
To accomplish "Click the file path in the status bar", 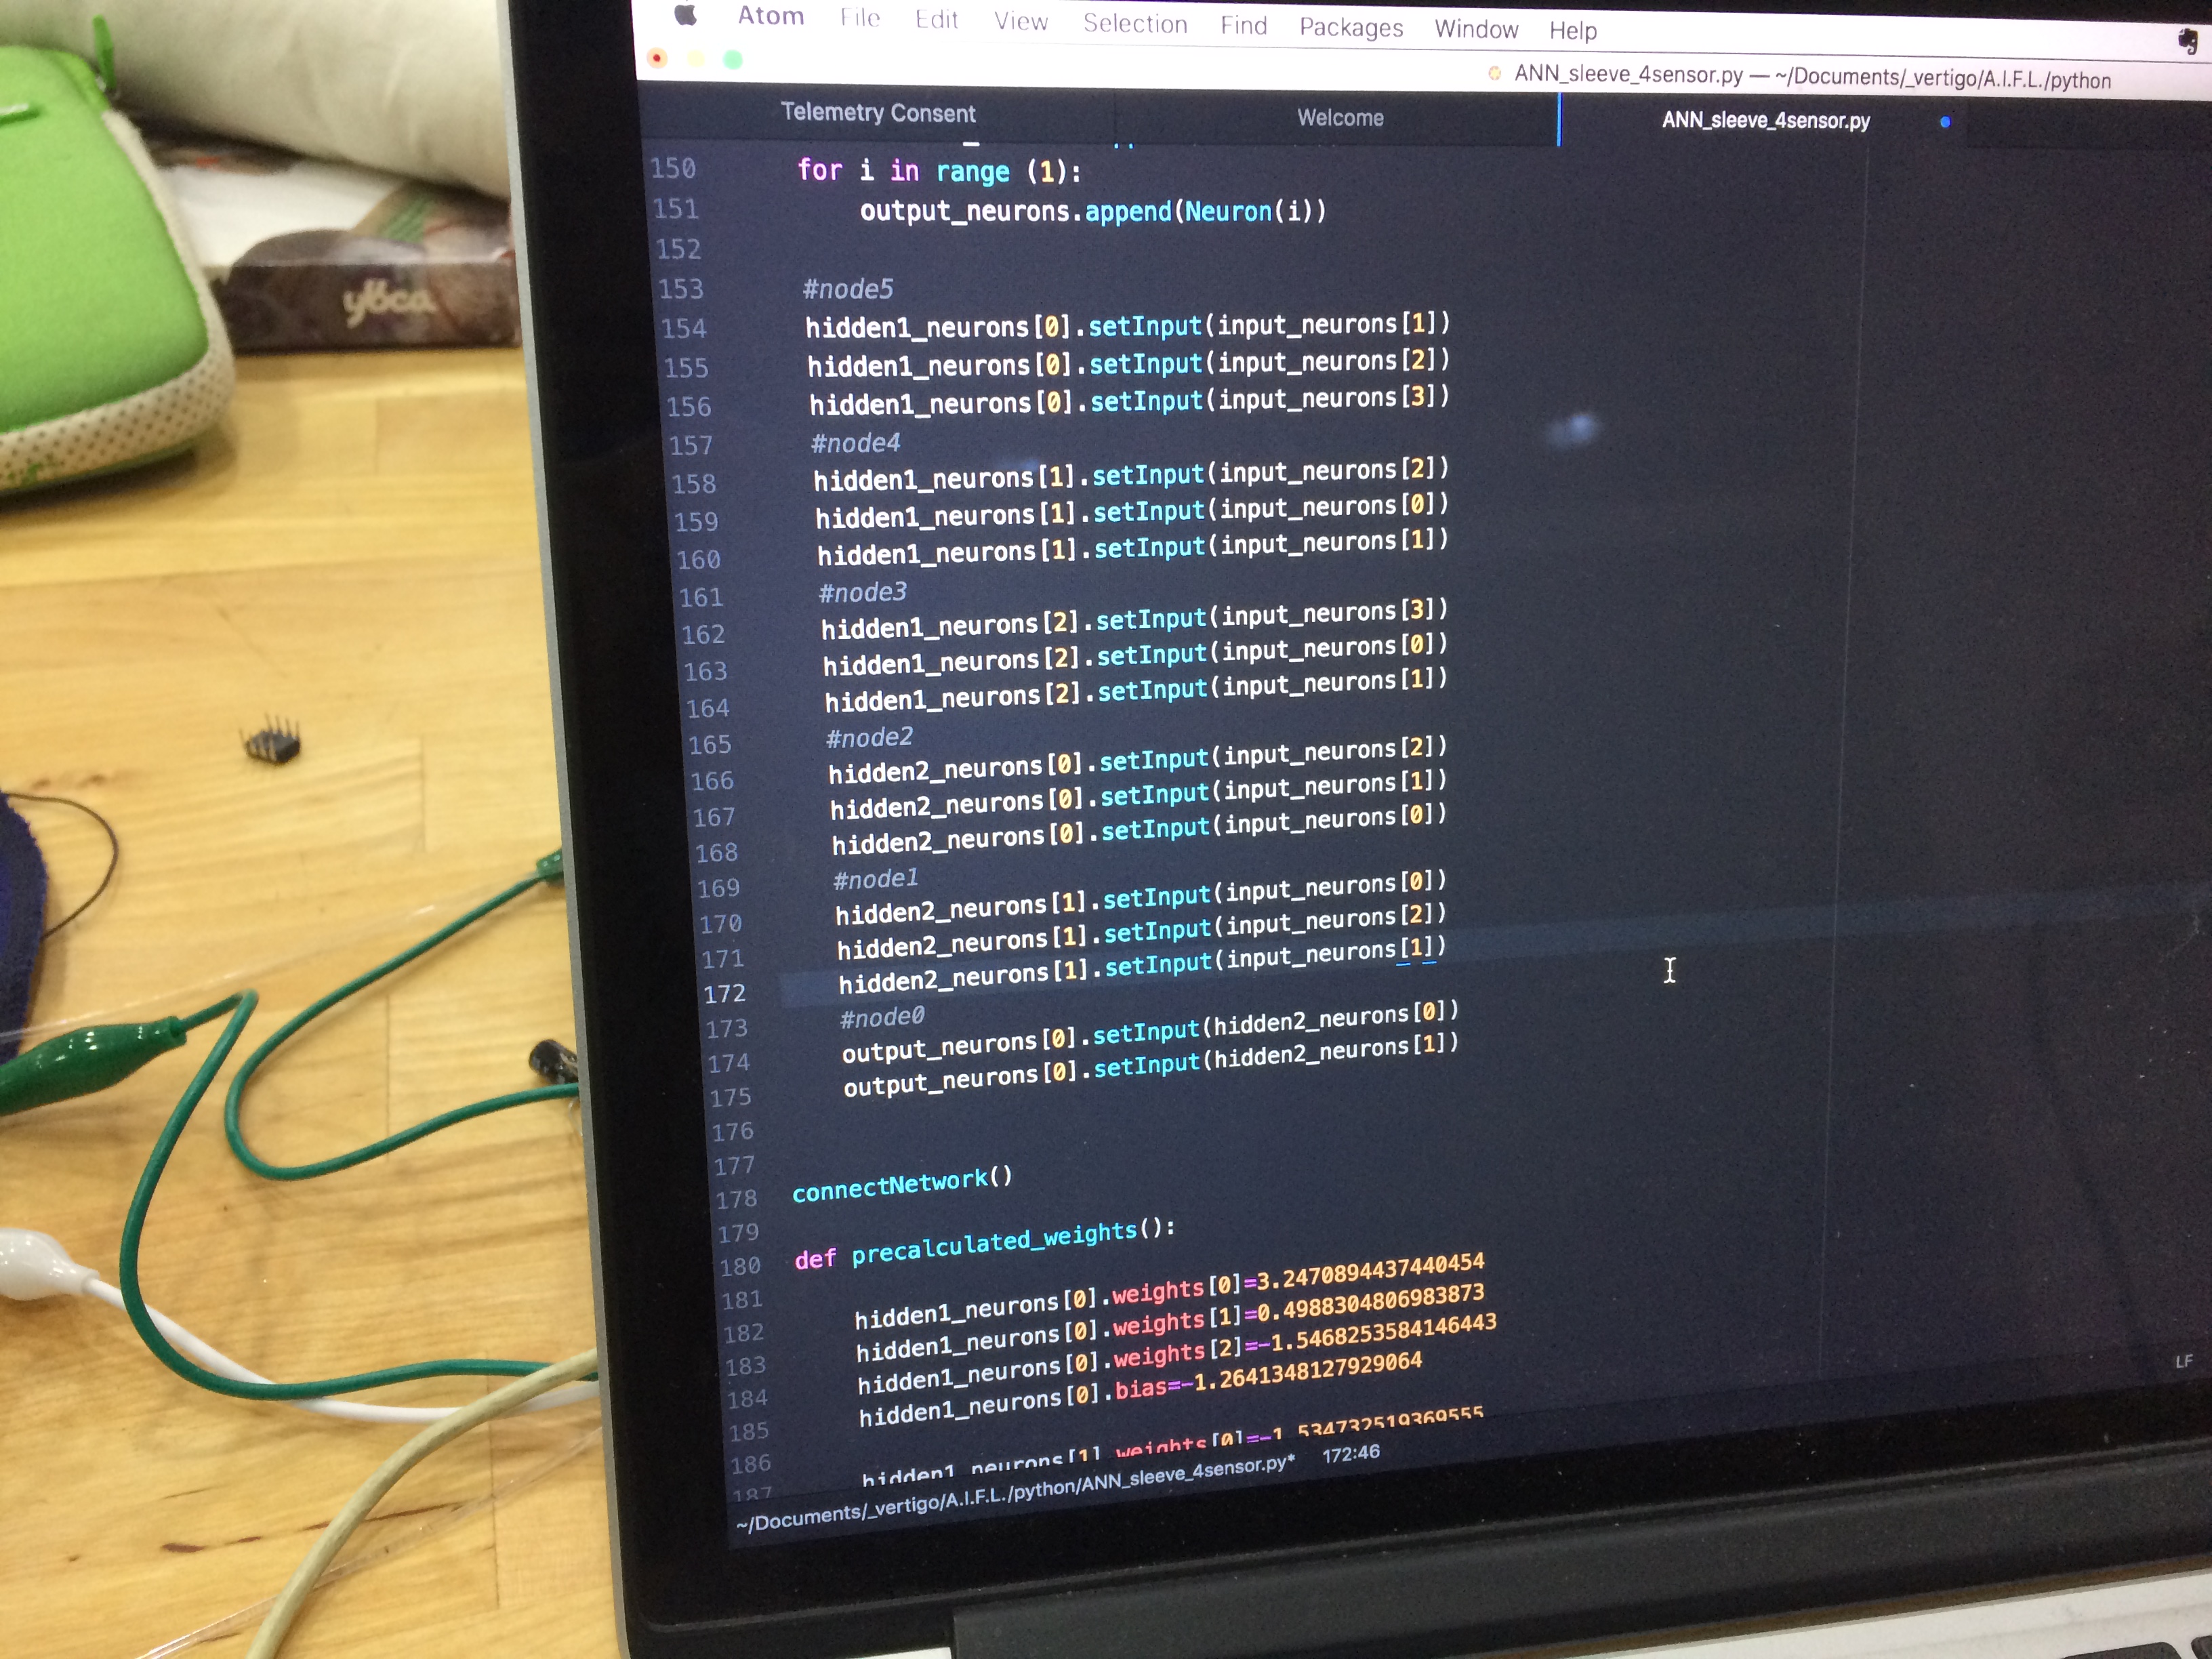I will [x=1015, y=1494].
